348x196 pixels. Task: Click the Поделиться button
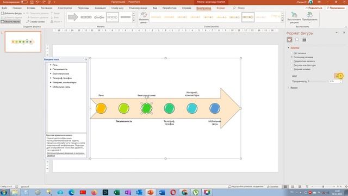(x=314, y=8)
